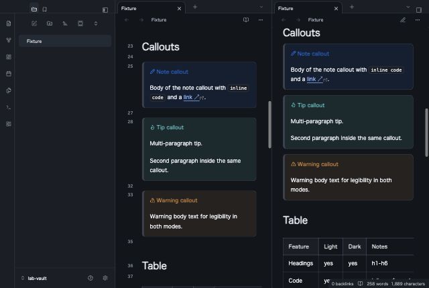
Task: Open graph view from the ribbon
Action: [9, 40]
